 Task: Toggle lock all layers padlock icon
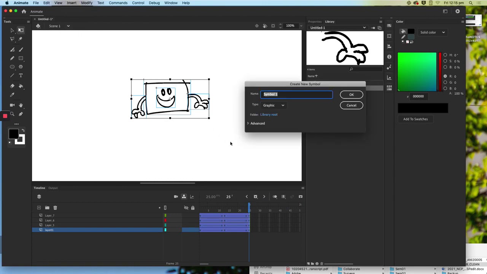pyautogui.click(x=193, y=208)
